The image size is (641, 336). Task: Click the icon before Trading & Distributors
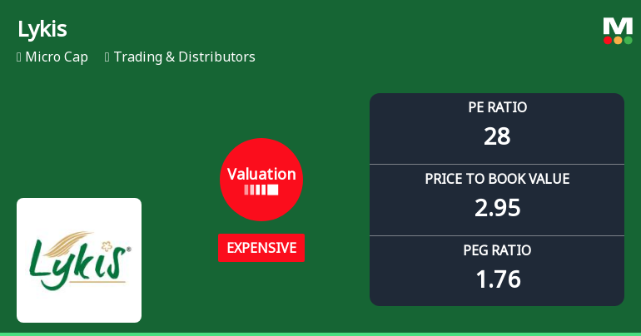pos(107,57)
